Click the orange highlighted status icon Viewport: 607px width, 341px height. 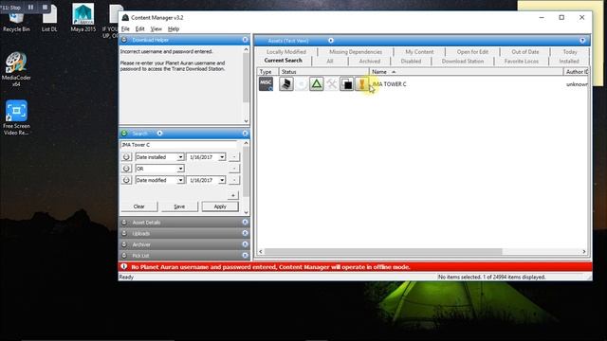(x=362, y=84)
